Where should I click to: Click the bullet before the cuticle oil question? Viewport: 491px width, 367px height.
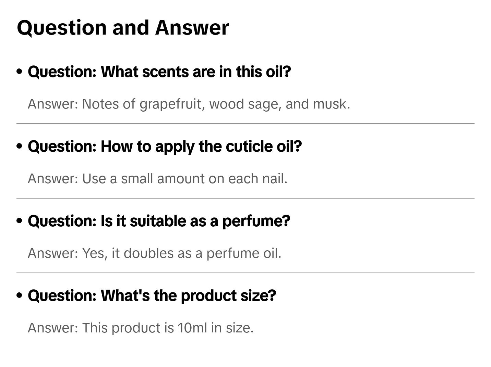pyautogui.click(x=20, y=146)
